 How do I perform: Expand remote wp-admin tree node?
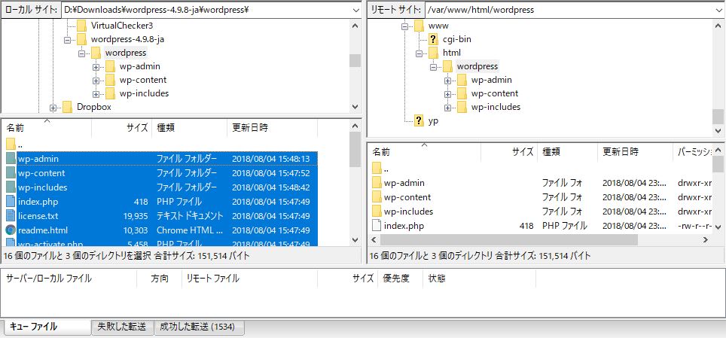coord(448,81)
